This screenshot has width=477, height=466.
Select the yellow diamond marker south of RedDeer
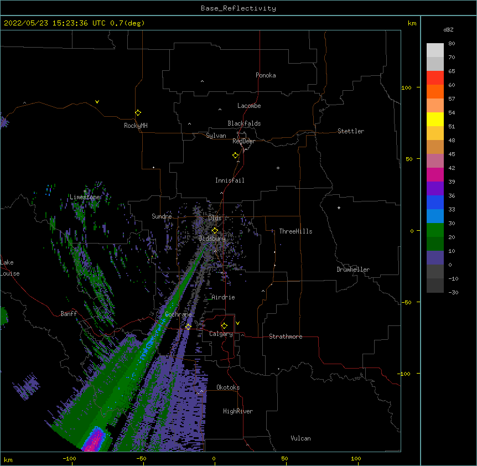pos(235,156)
